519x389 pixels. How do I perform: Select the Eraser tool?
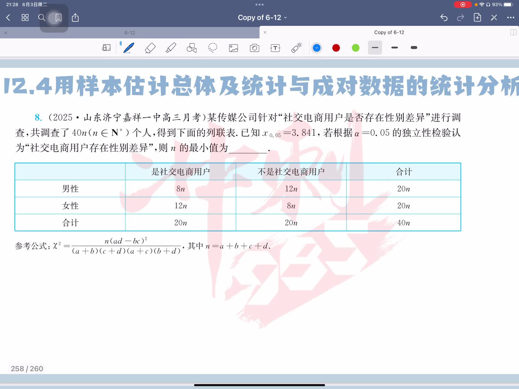[x=150, y=48]
